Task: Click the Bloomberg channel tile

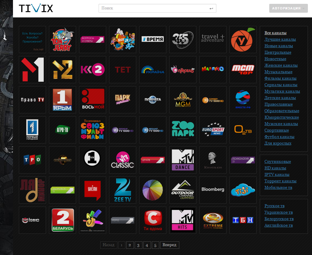Action: tap(213, 190)
